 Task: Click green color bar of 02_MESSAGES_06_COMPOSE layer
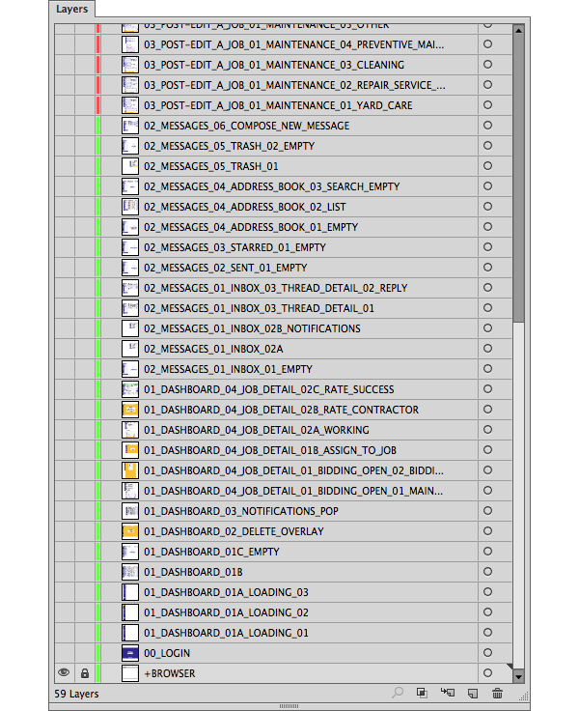(x=97, y=126)
